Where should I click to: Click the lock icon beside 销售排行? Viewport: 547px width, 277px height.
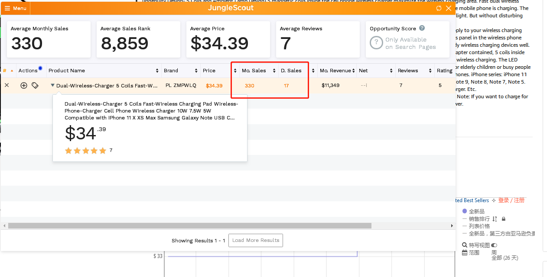[x=503, y=219]
